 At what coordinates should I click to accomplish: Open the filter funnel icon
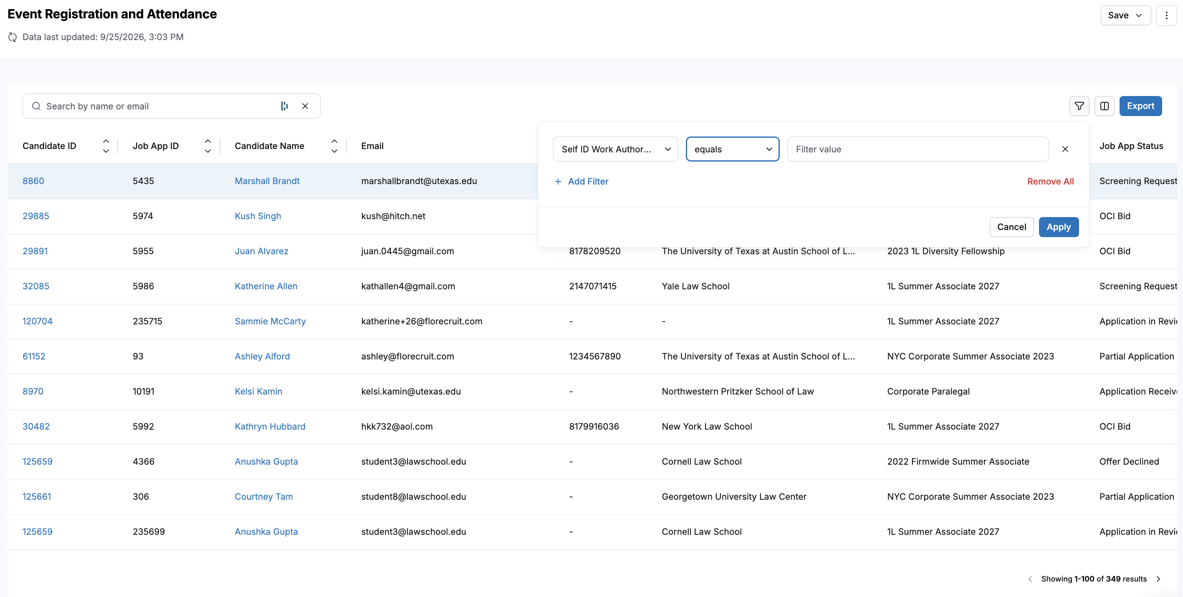tap(1079, 106)
